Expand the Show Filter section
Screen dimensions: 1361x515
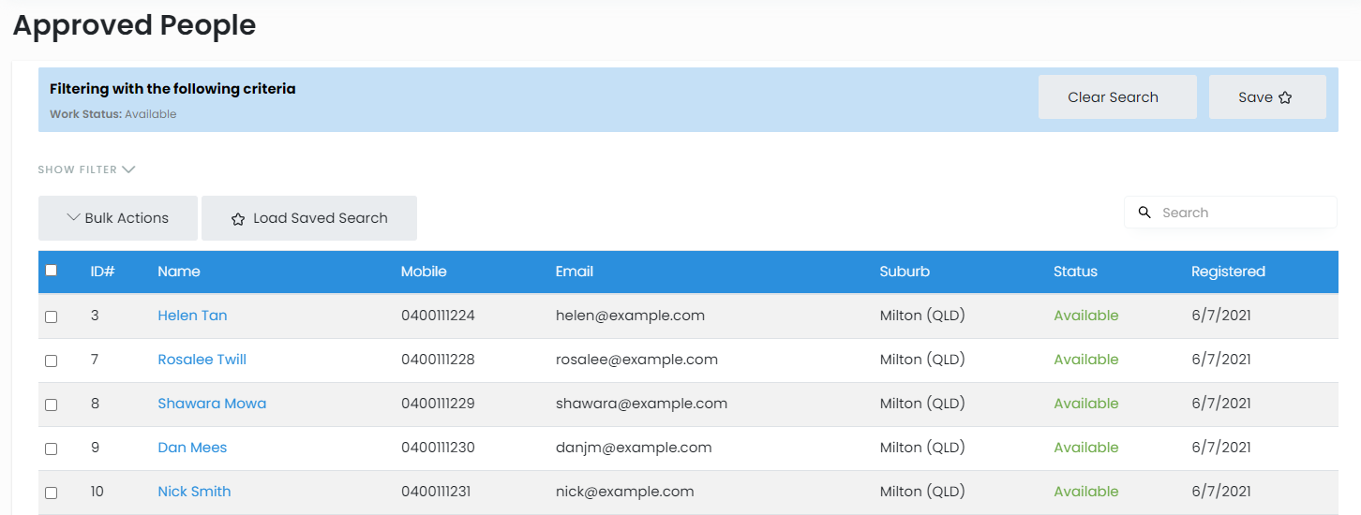(x=86, y=169)
